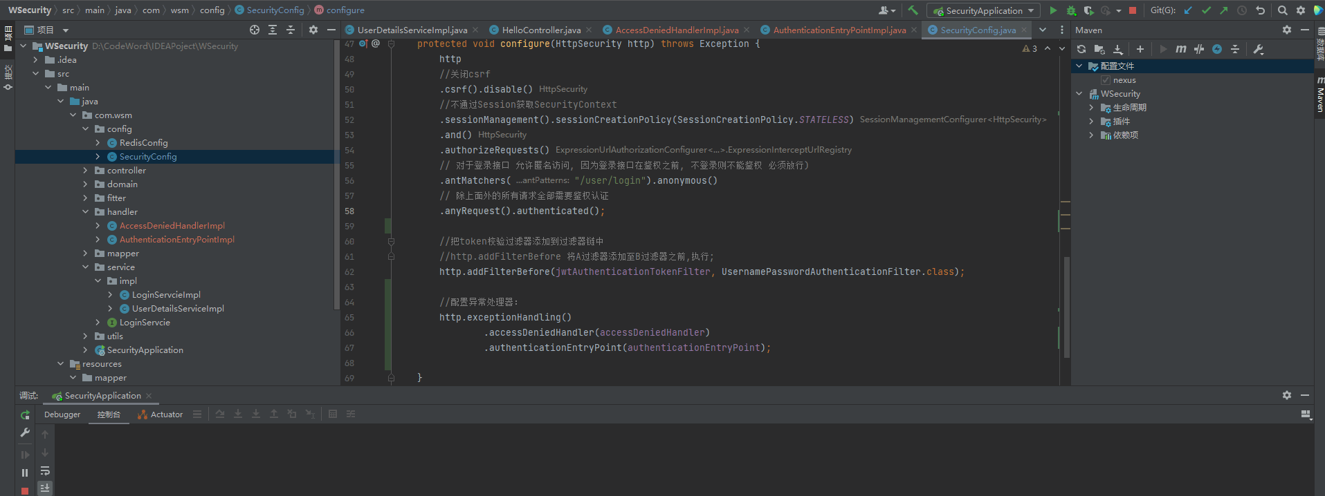Toggle the nexus profile checkbox
The height and width of the screenshot is (496, 1325).
click(x=1106, y=80)
